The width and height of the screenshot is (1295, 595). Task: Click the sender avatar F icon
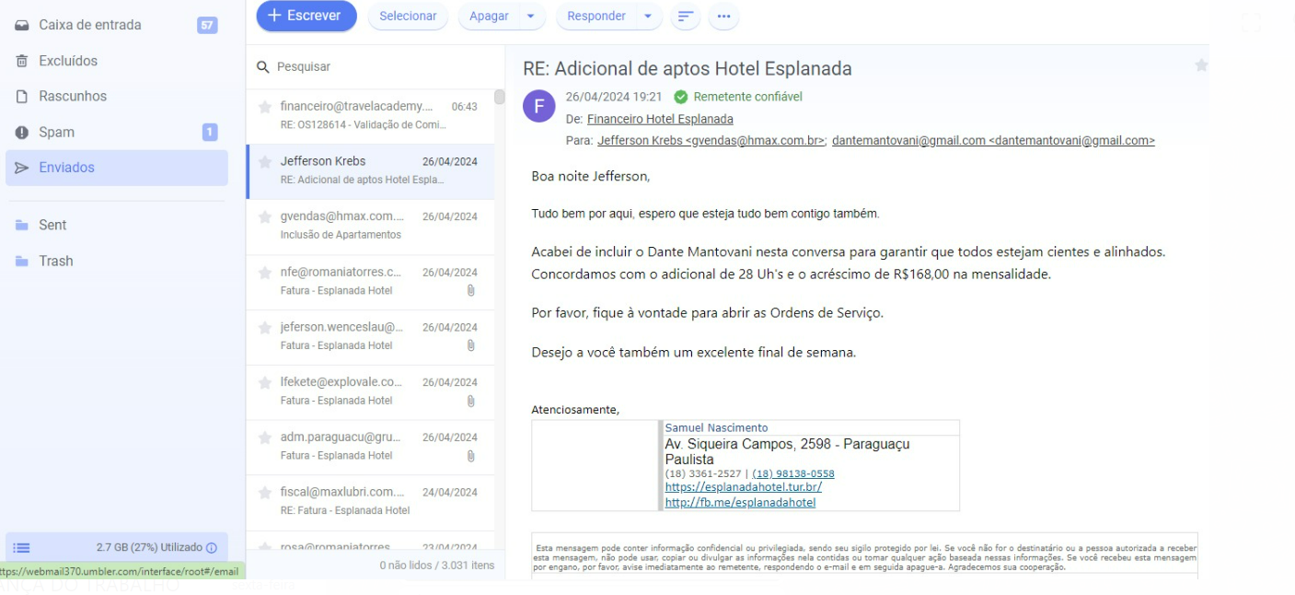(x=538, y=106)
